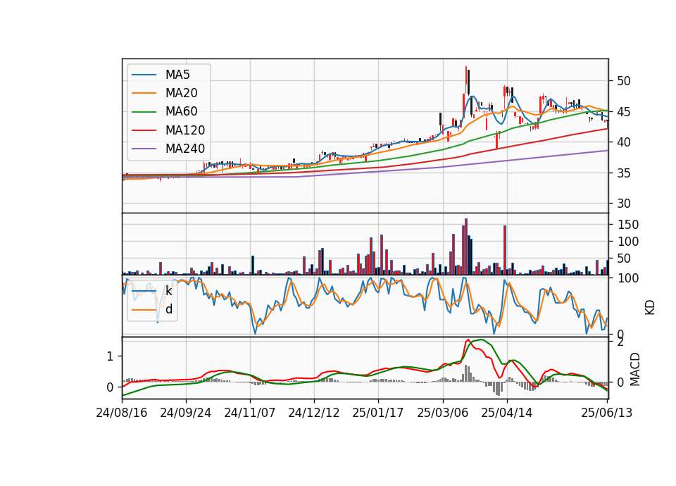The width and height of the screenshot is (676, 486).
Task: Click the 24/12/12 date axis label
Action: [x=314, y=413]
